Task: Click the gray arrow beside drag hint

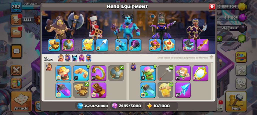Action: click(211, 57)
